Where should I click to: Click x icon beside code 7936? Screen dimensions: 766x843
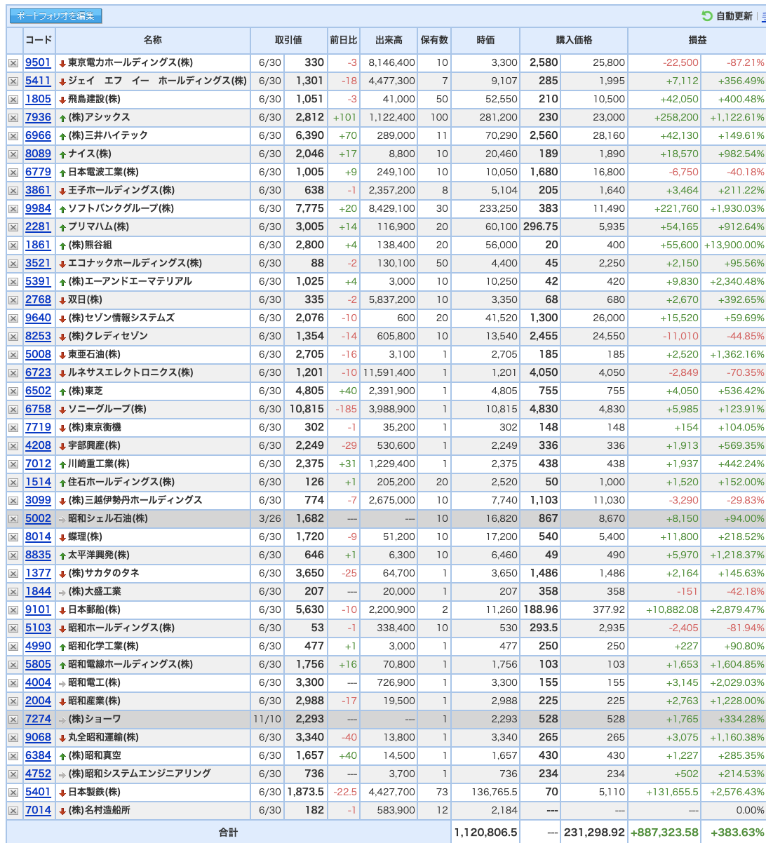click(13, 118)
